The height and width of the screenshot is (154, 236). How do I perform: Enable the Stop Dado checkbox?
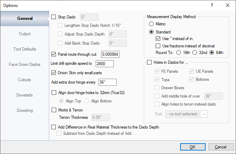(54, 16)
